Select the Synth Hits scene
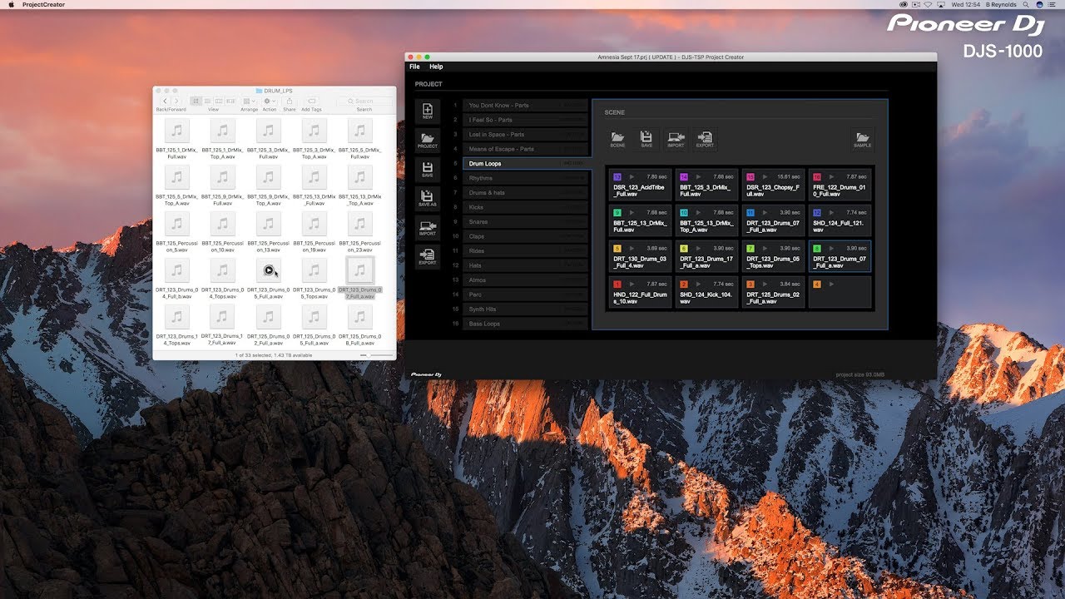This screenshot has width=1065, height=599. click(526, 309)
